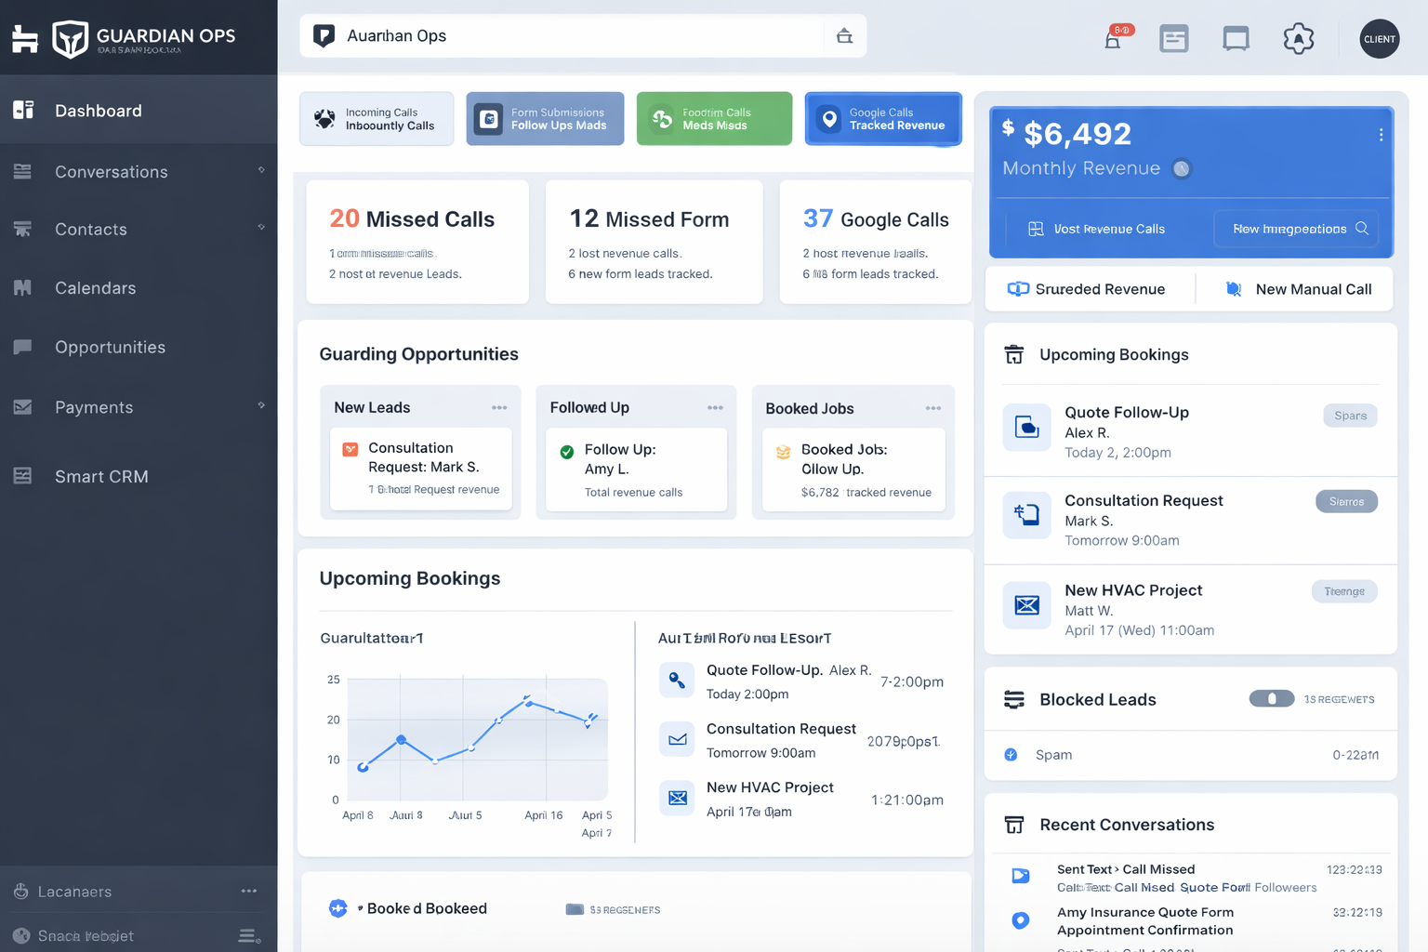
Task: Open the chat messages icon in top bar
Action: [1236, 39]
